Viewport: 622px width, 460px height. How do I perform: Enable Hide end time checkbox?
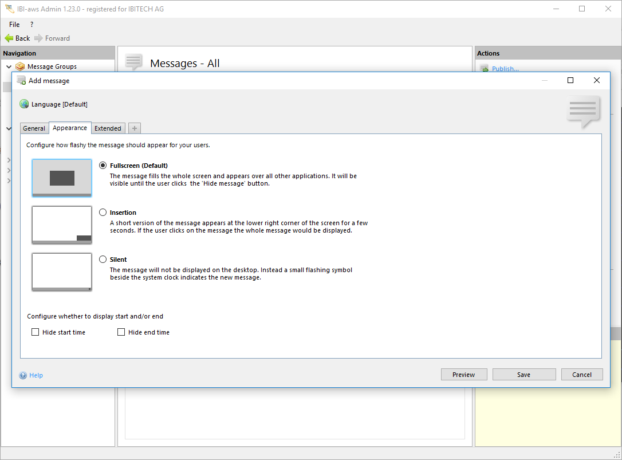121,332
